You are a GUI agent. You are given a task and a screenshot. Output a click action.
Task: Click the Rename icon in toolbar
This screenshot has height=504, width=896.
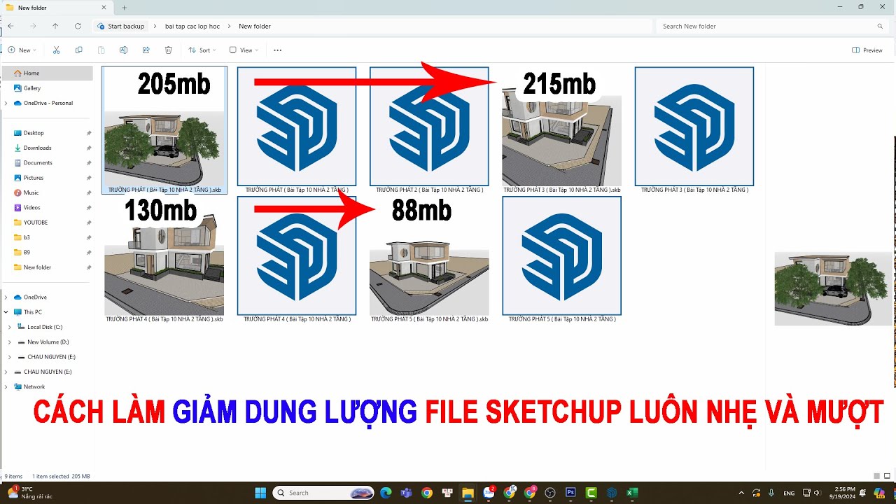123,50
